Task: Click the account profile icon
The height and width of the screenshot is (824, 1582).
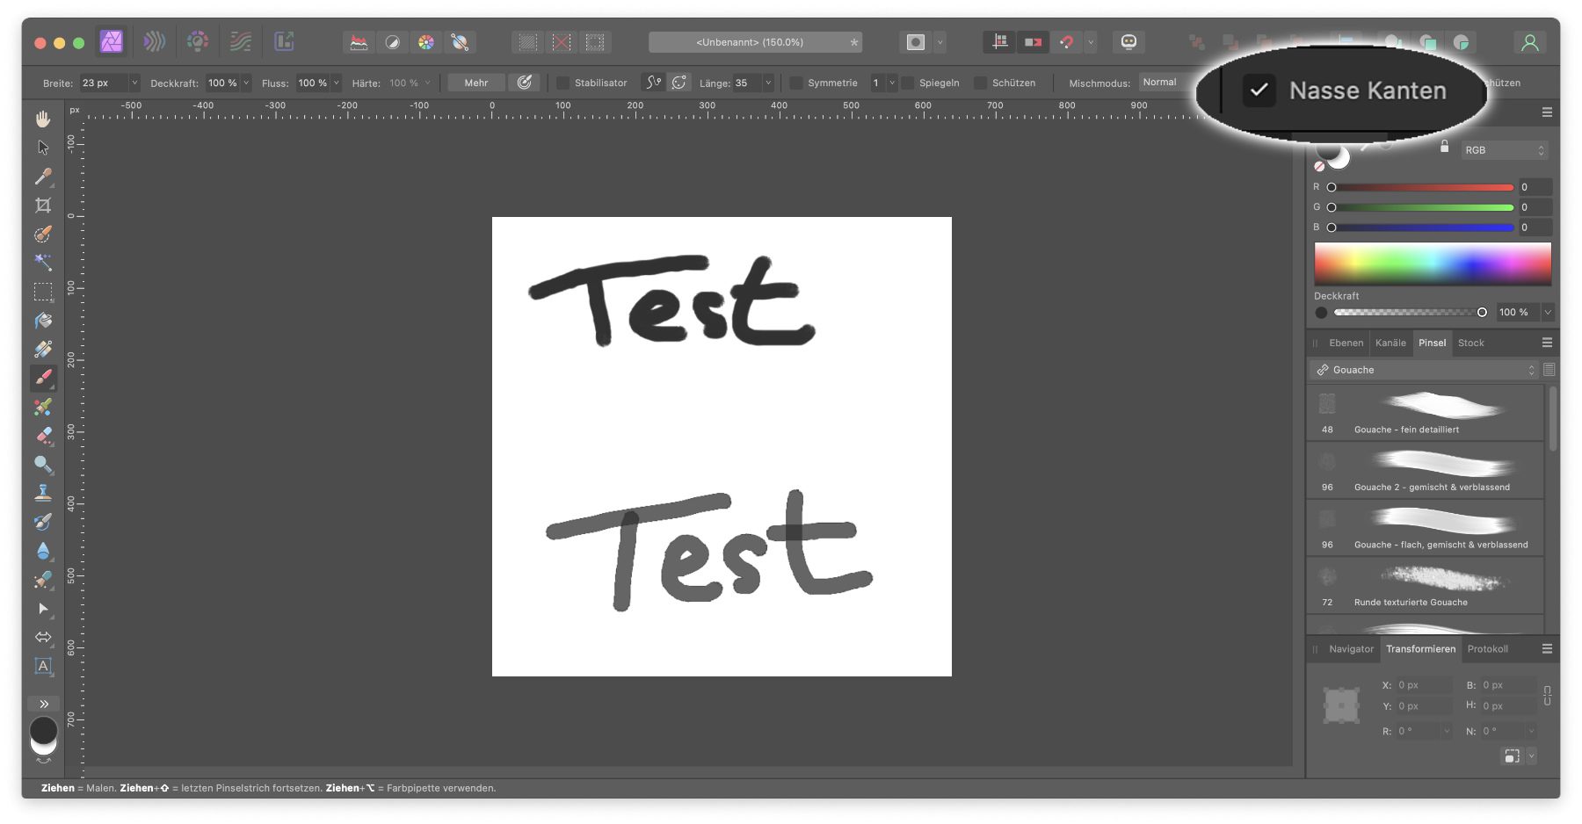Action: 1529,42
